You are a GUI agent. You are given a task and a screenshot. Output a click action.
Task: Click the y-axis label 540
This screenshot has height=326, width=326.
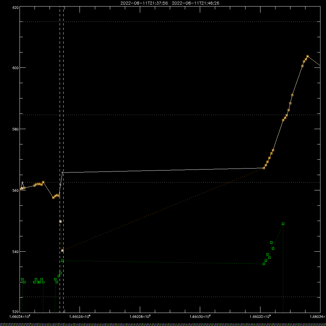[x=16, y=252]
